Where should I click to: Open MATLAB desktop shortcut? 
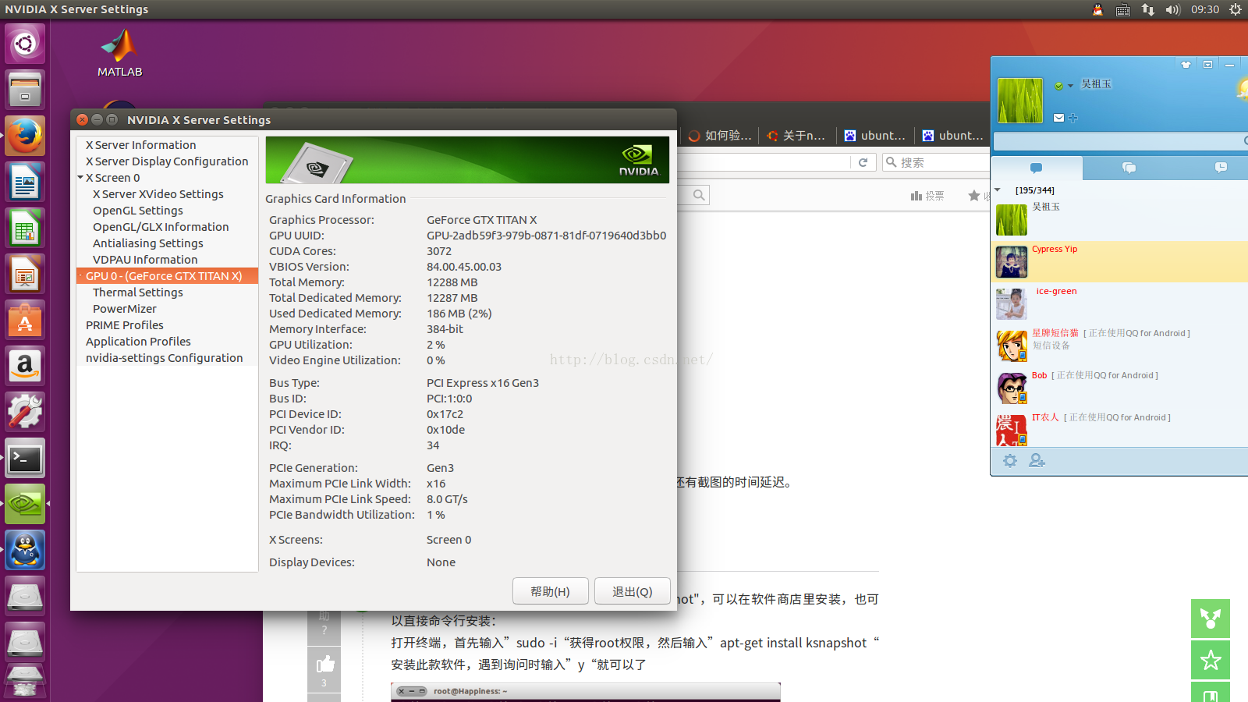[x=119, y=53]
